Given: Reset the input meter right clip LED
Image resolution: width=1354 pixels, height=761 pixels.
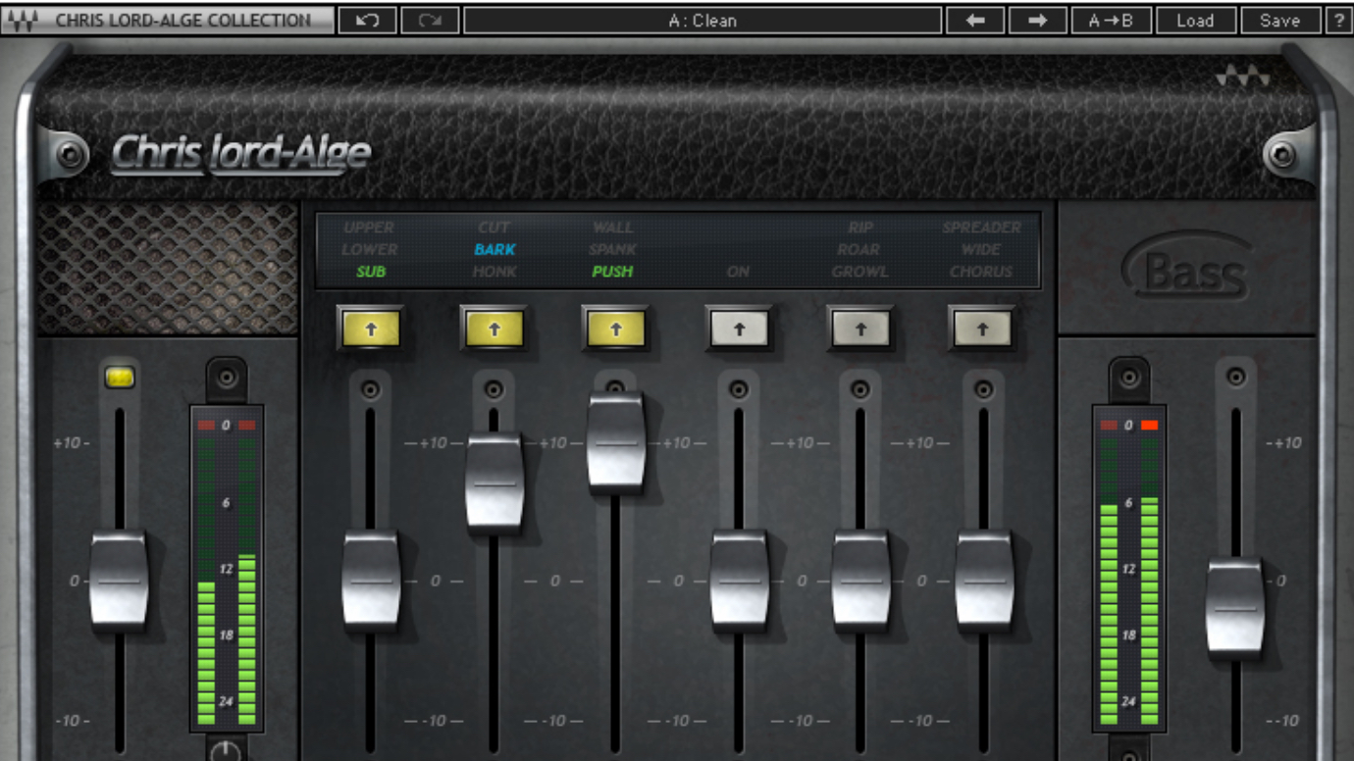Looking at the screenshot, I should (x=246, y=425).
